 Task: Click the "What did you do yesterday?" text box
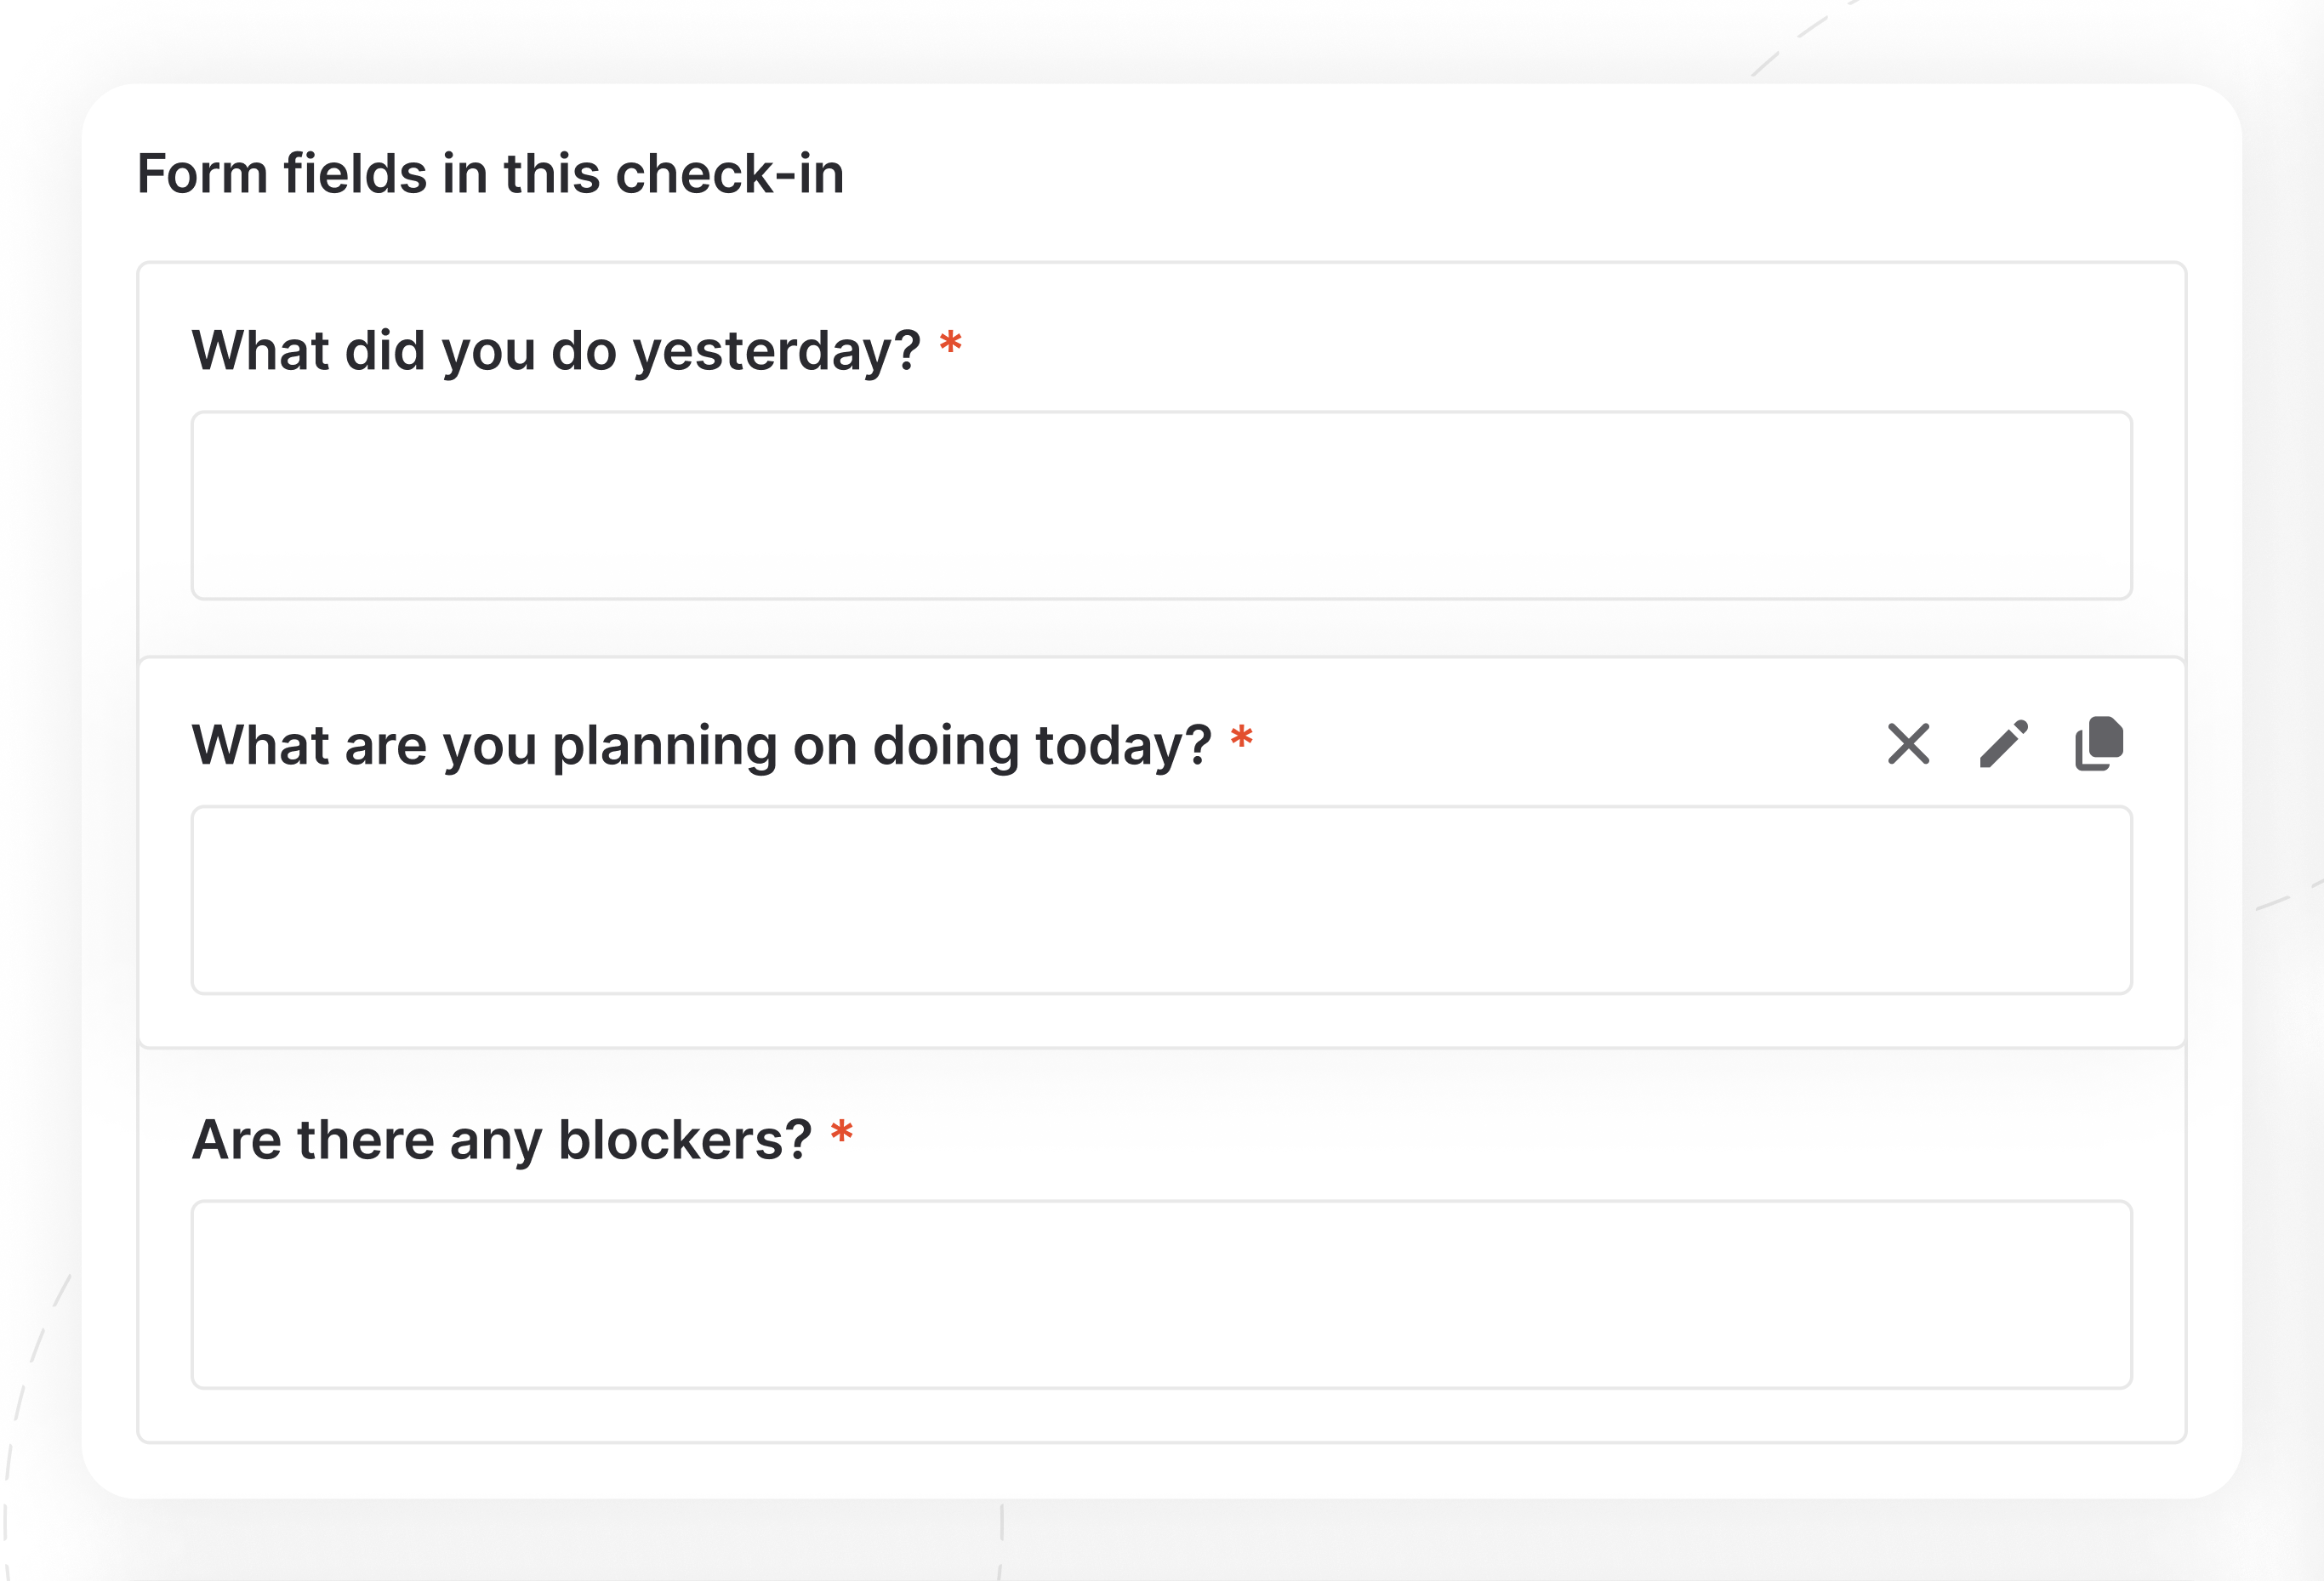click(1161, 506)
